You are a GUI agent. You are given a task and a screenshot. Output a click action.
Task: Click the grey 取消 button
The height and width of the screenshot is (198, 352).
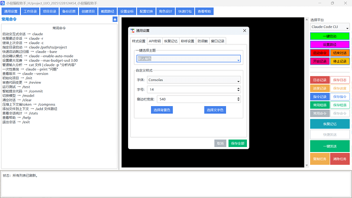click(x=220, y=143)
